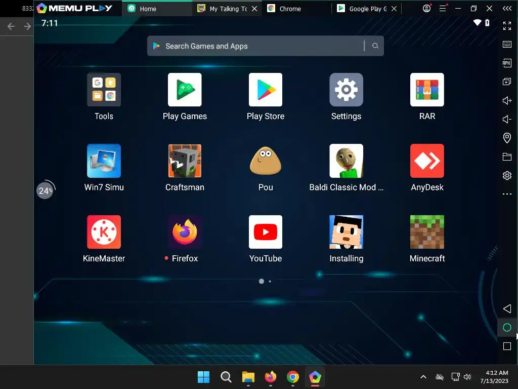Open Windows taskbar search

pos(226,377)
